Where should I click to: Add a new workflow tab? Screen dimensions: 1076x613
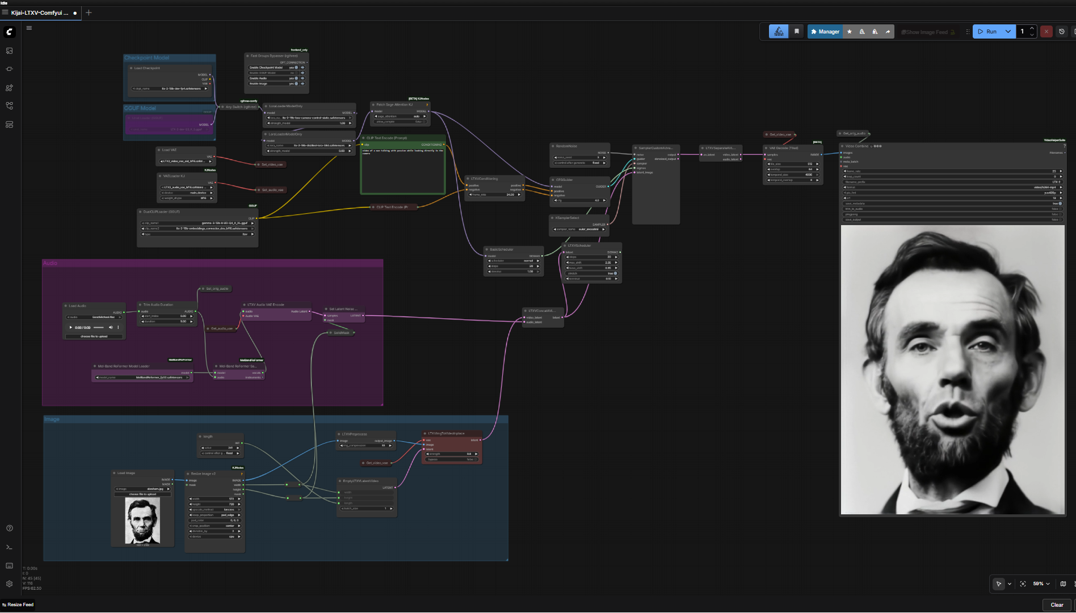pyautogui.click(x=89, y=12)
